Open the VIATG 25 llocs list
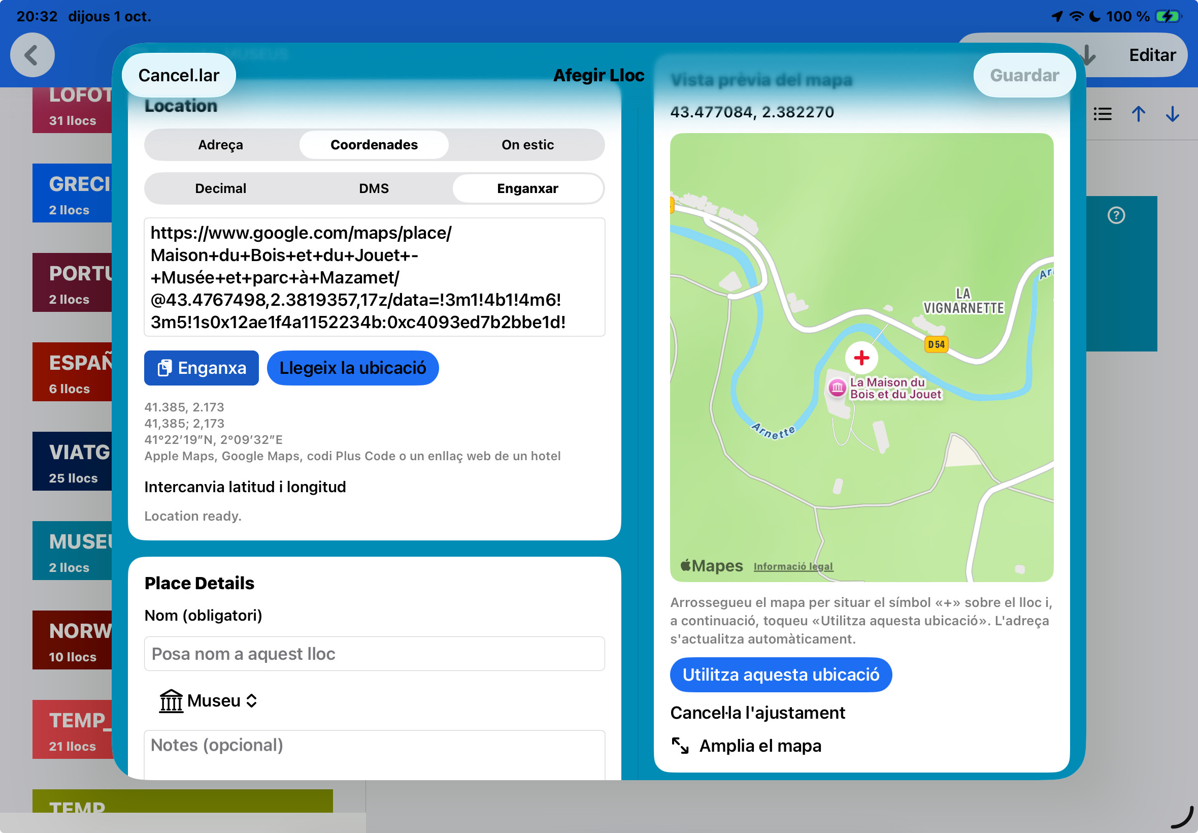The image size is (1198, 833). pos(73,461)
